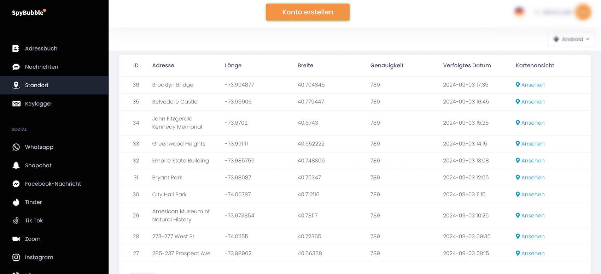The image size is (601, 274).
Task: View map for 273-277 West St
Action: click(530, 236)
